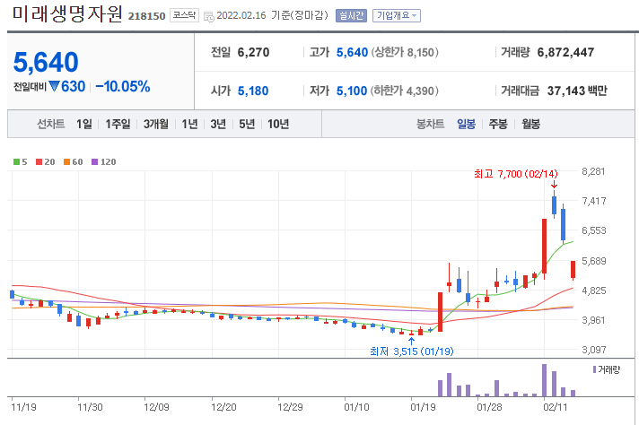Show the 10년 line chart
639x425 pixels.
pyautogui.click(x=278, y=124)
